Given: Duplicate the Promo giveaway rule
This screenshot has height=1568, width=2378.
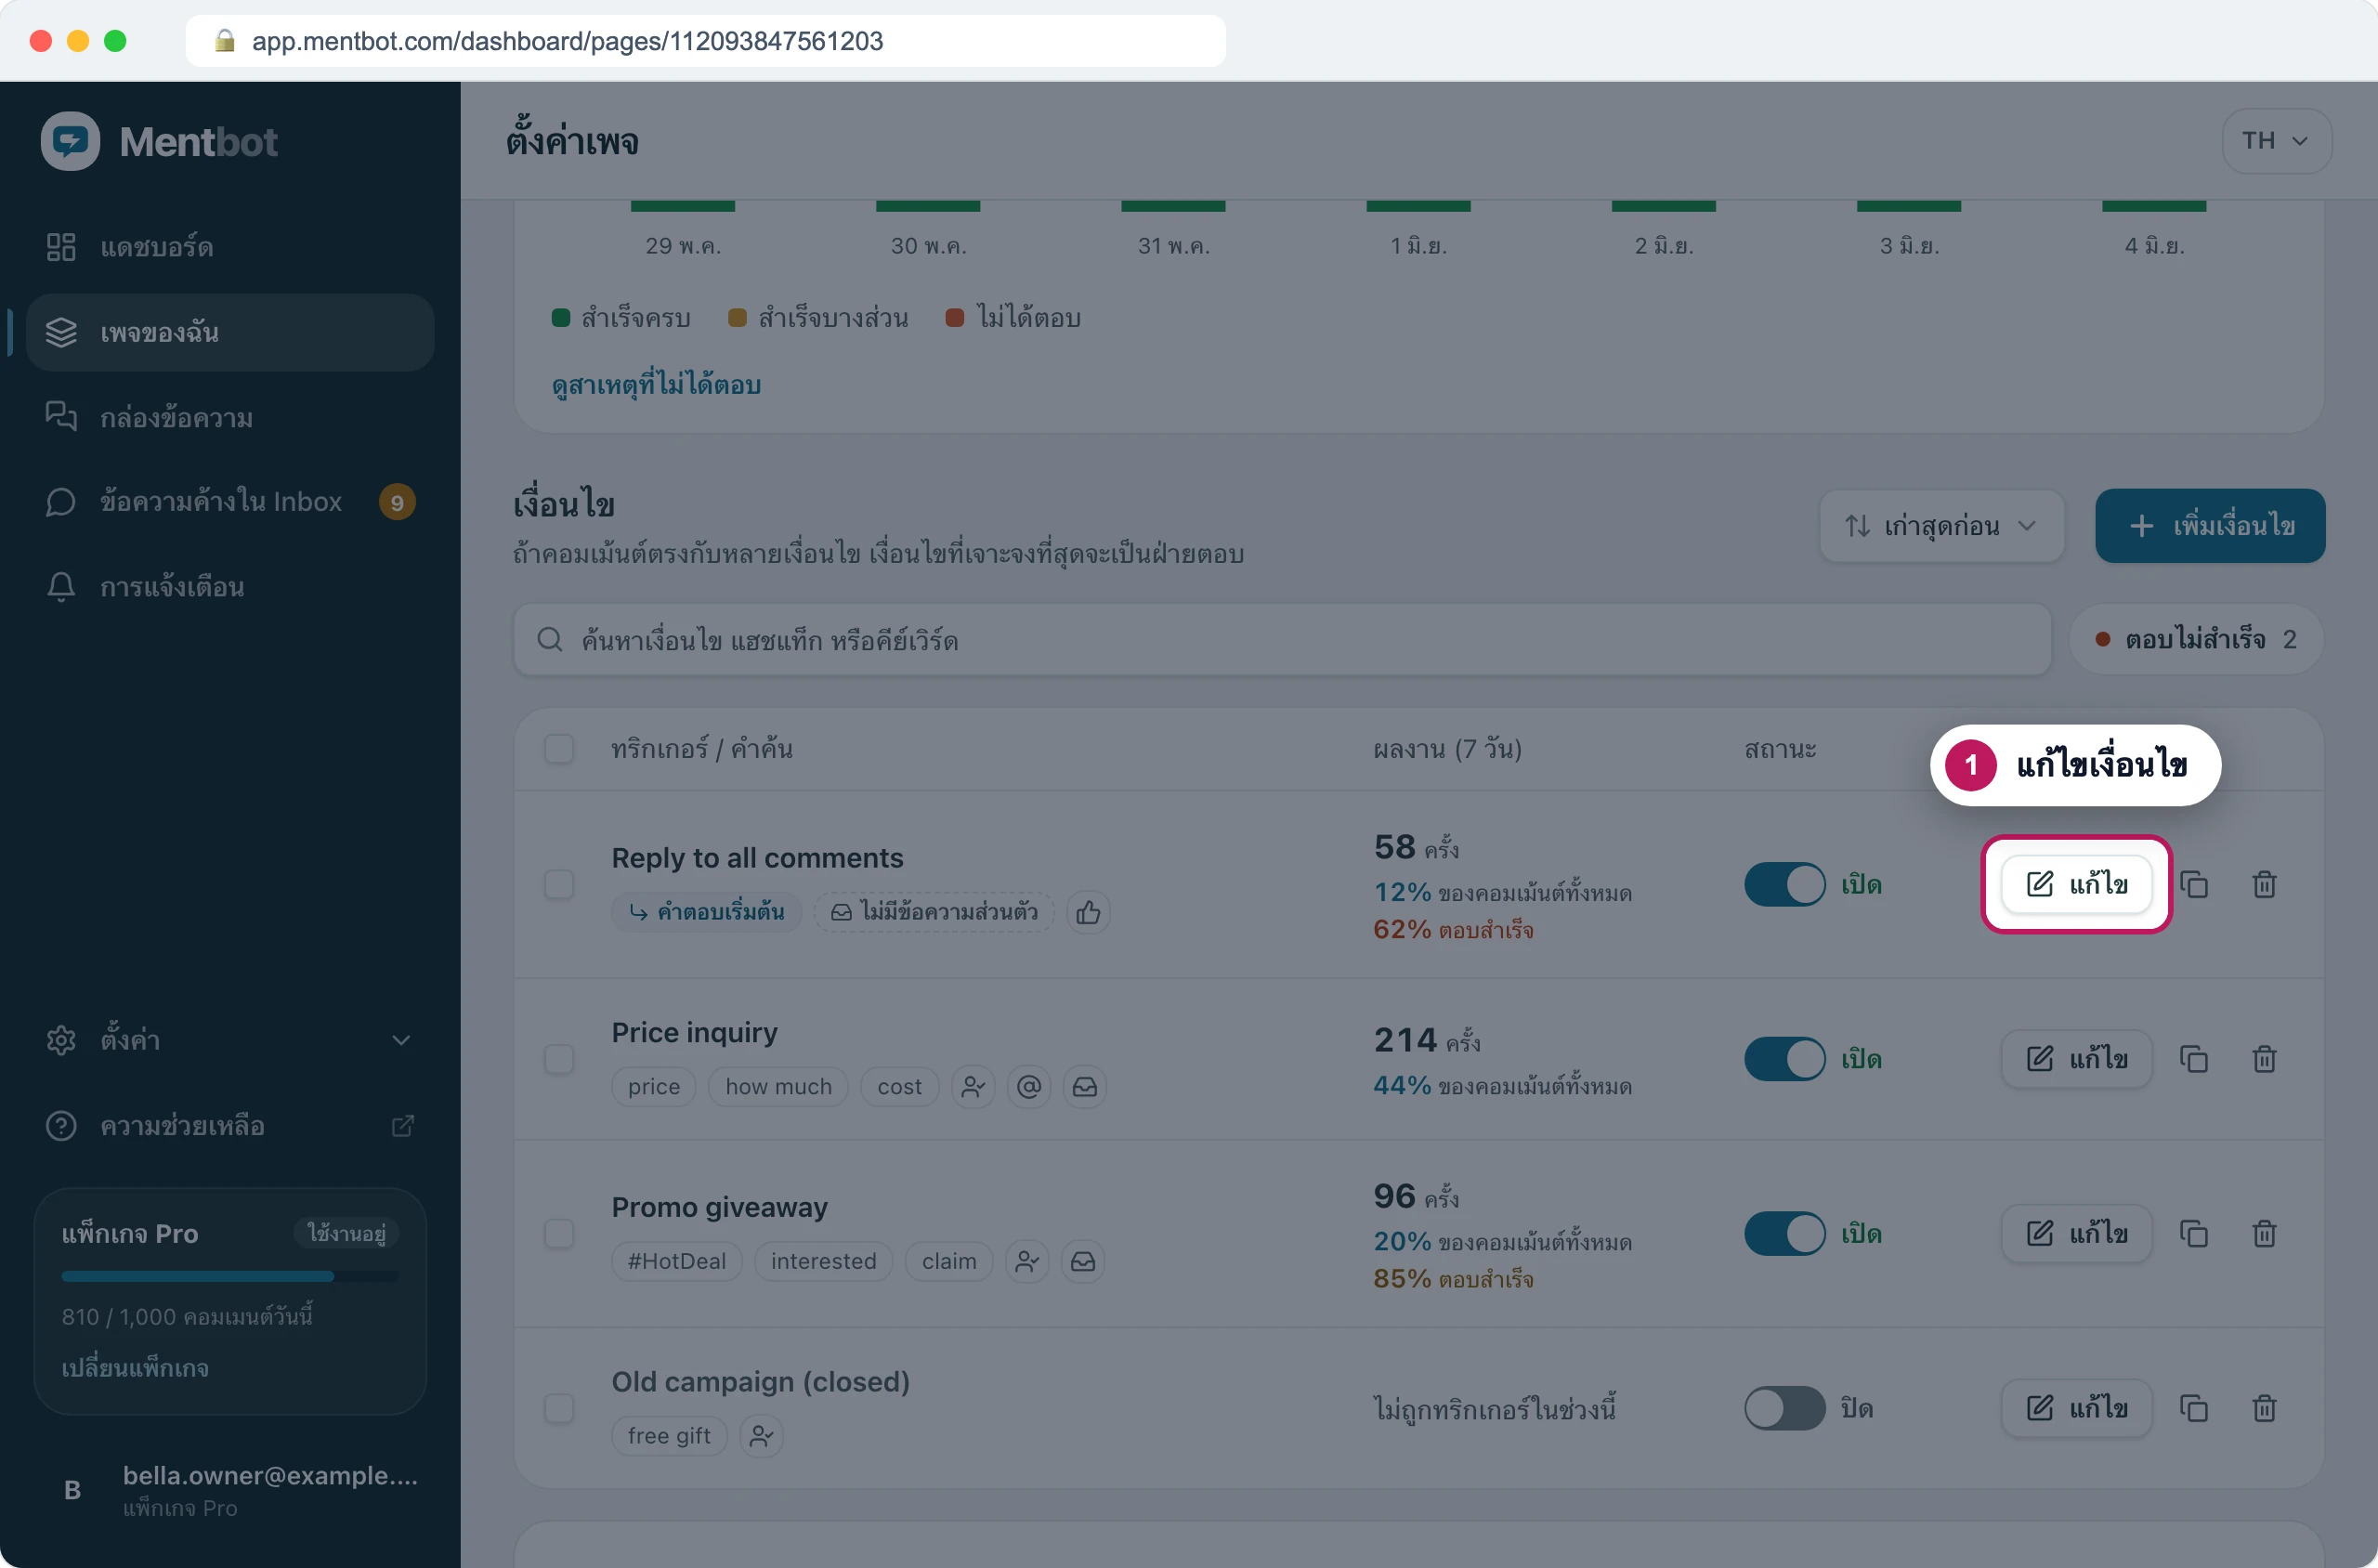Looking at the screenshot, I should 2193,1234.
